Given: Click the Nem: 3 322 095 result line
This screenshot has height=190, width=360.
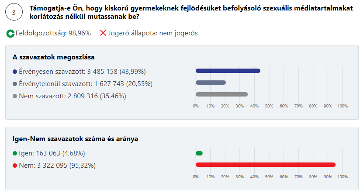Looking at the screenshot, I should point(57,166).
